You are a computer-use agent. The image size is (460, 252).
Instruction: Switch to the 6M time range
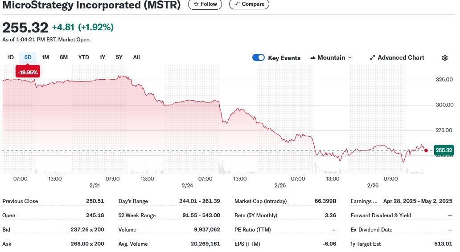(x=64, y=57)
